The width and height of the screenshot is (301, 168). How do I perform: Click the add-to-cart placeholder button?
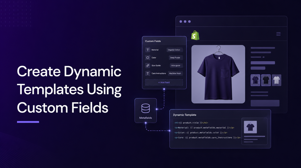click(x=265, y=103)
